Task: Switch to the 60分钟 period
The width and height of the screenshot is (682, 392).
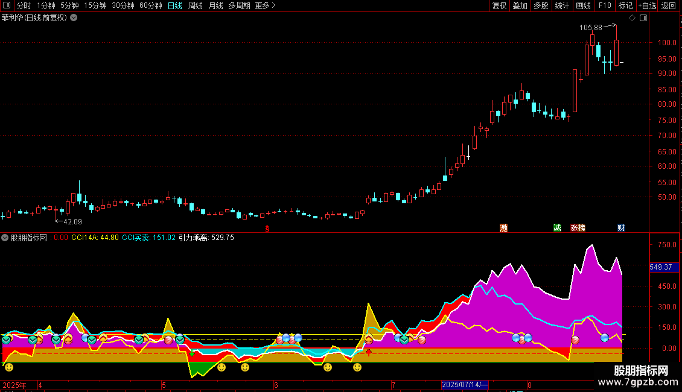Action: [x=151, y=5]
